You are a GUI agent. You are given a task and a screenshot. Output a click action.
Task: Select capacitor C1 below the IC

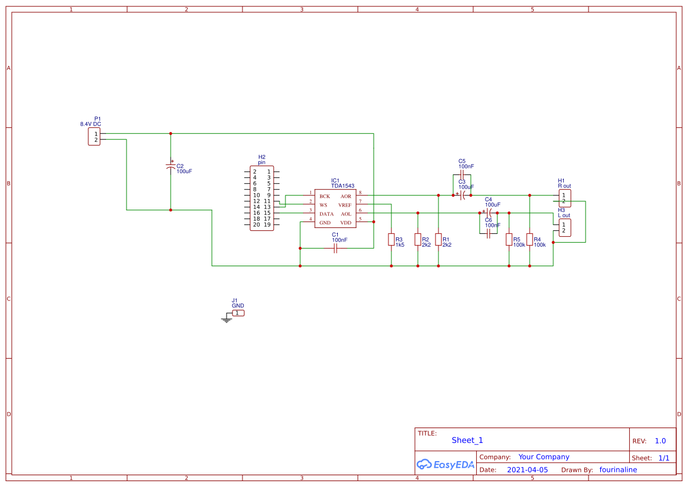334,249
